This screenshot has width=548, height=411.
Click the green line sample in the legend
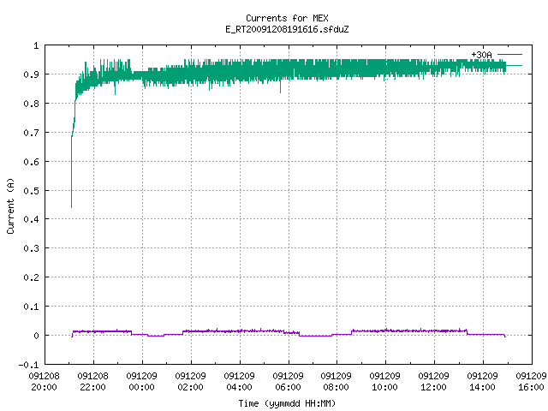point(514,65)
